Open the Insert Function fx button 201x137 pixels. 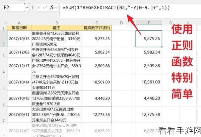pos(52,8)
